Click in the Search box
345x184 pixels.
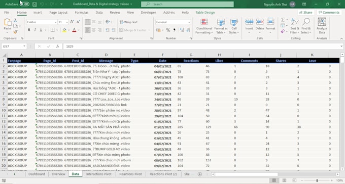[187, 4]
